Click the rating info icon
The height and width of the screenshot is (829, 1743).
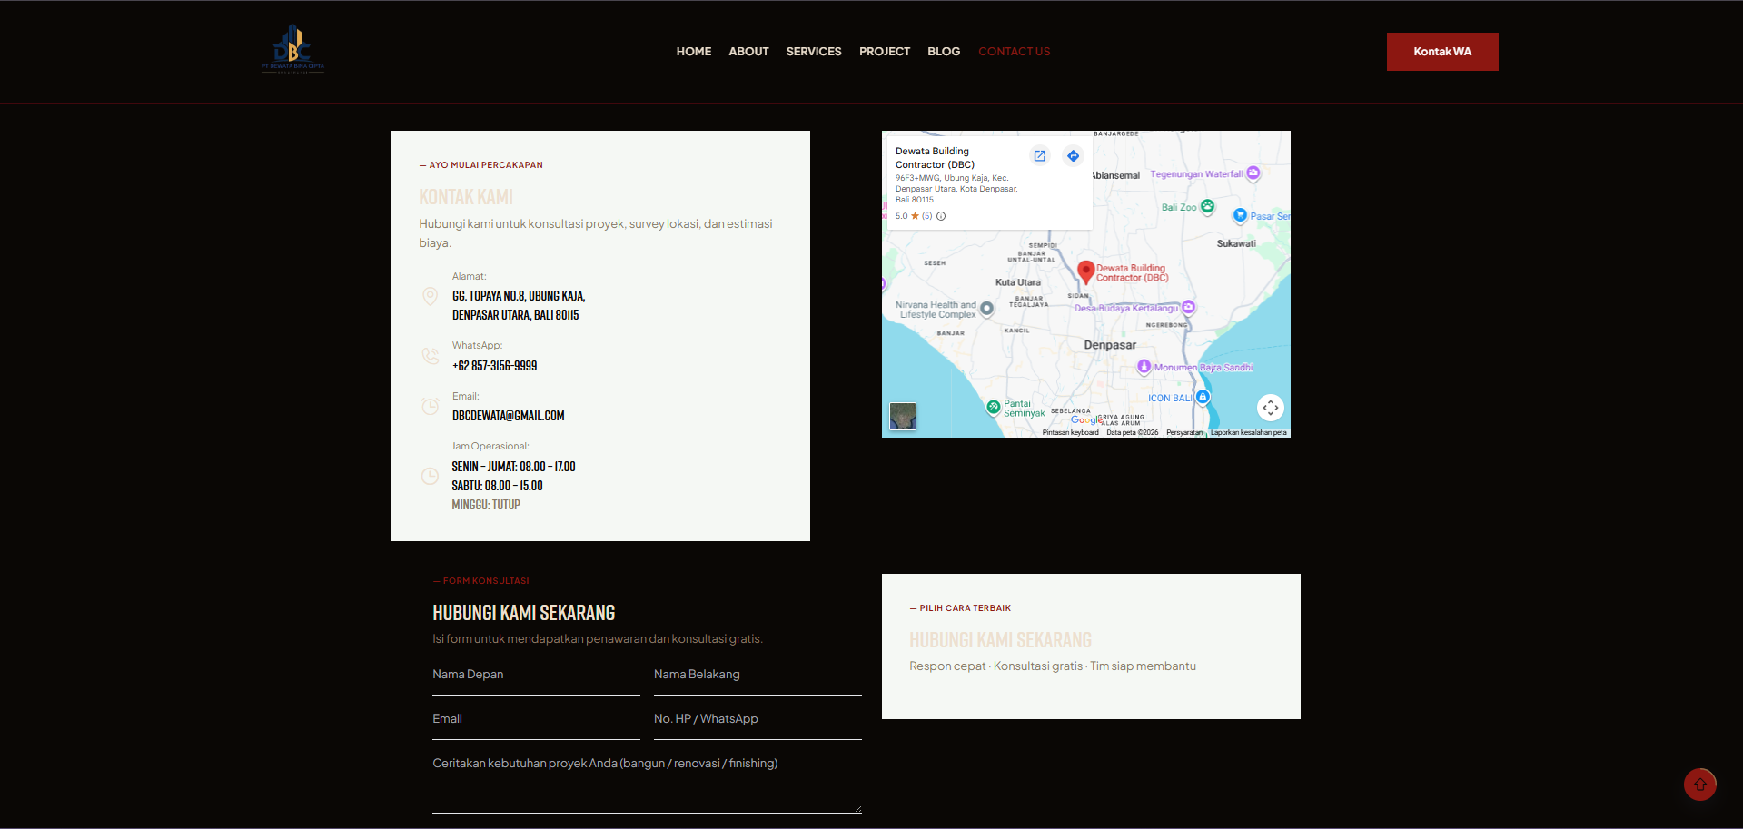tap(941, 216)
